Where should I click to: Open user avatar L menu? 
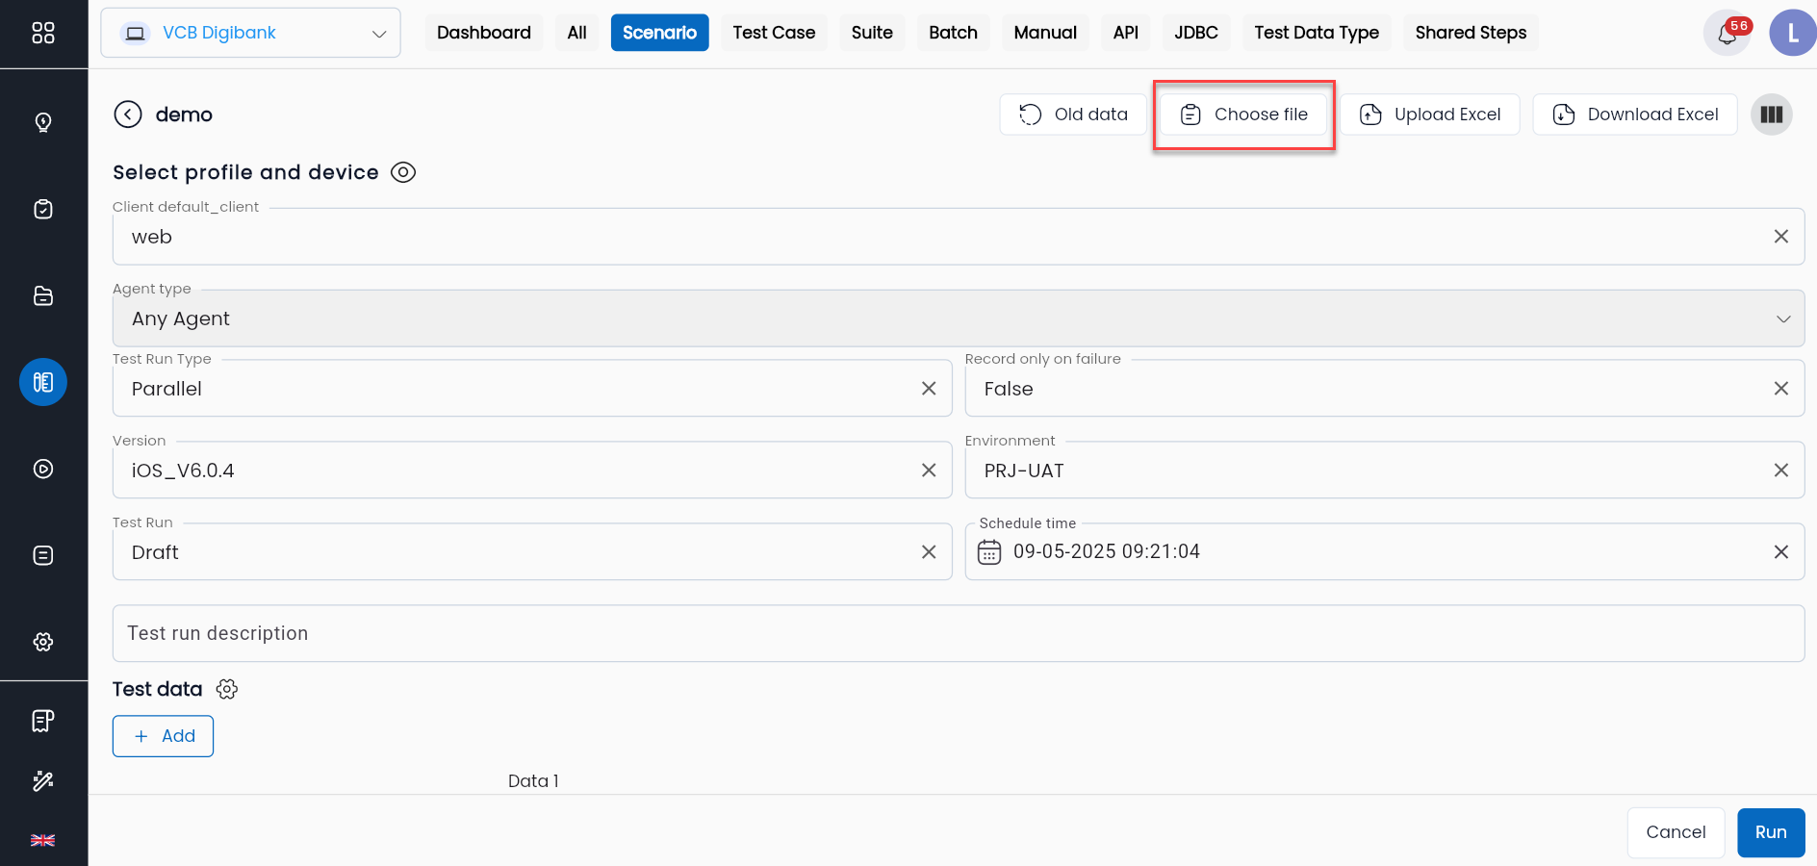[x=1792, y=33]
